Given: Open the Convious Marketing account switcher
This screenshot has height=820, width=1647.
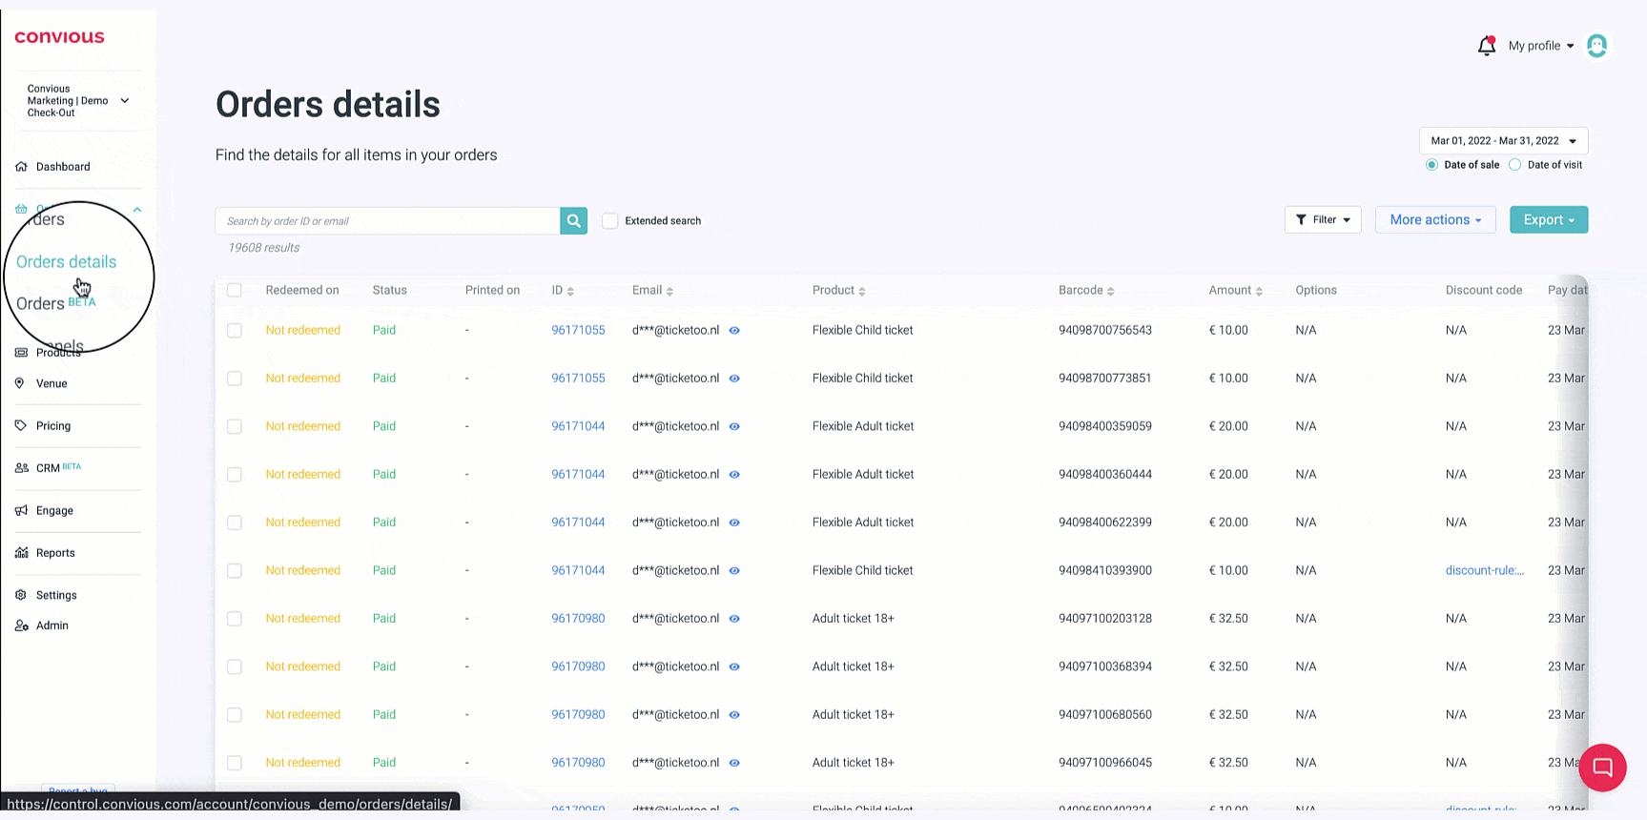Looking at the screenshot, I should coord(77,101).
